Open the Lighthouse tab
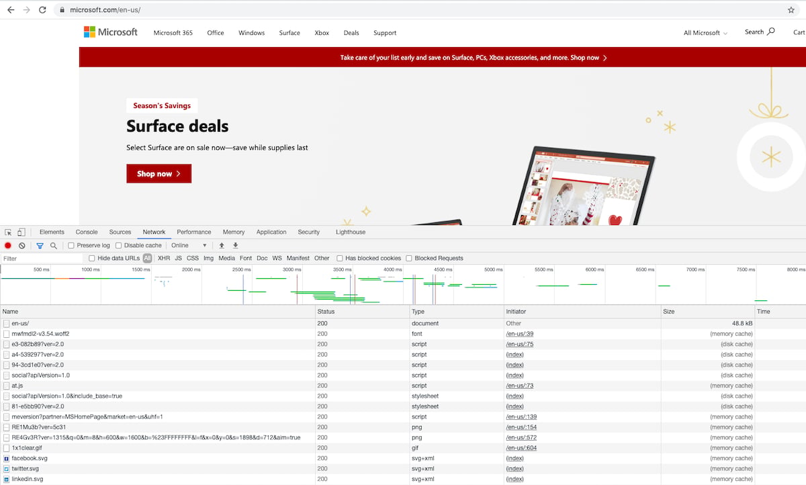Screen dimensions: 806x485 tap(351, 232)
